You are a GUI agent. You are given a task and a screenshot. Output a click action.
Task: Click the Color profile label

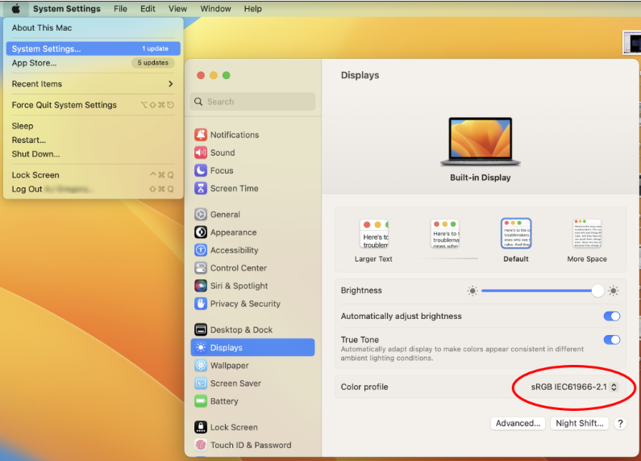(364, 387)
